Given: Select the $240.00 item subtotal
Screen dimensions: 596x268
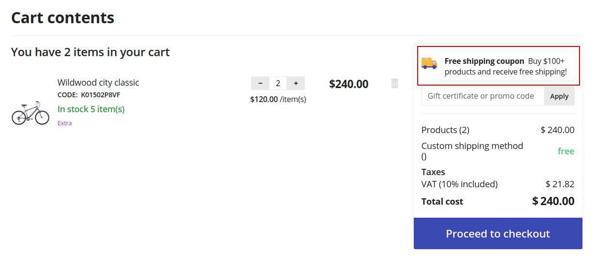Looking at the screenshot, I should tap(349, 84).
